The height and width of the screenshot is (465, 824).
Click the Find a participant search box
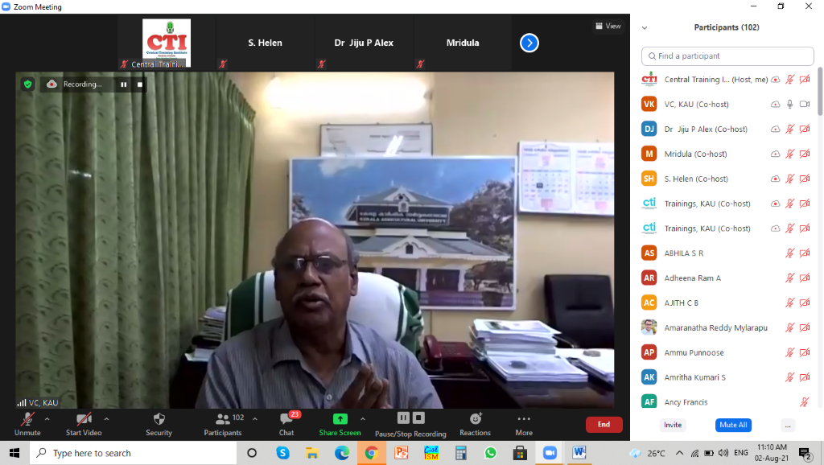(727, 56)
